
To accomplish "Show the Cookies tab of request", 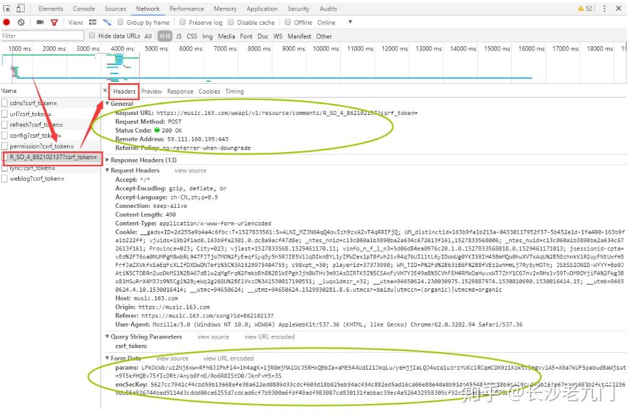I will pyautogui.click(x=209, y=92).
